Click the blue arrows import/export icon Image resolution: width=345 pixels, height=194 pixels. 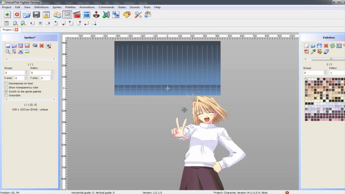(x=116, y=15)
